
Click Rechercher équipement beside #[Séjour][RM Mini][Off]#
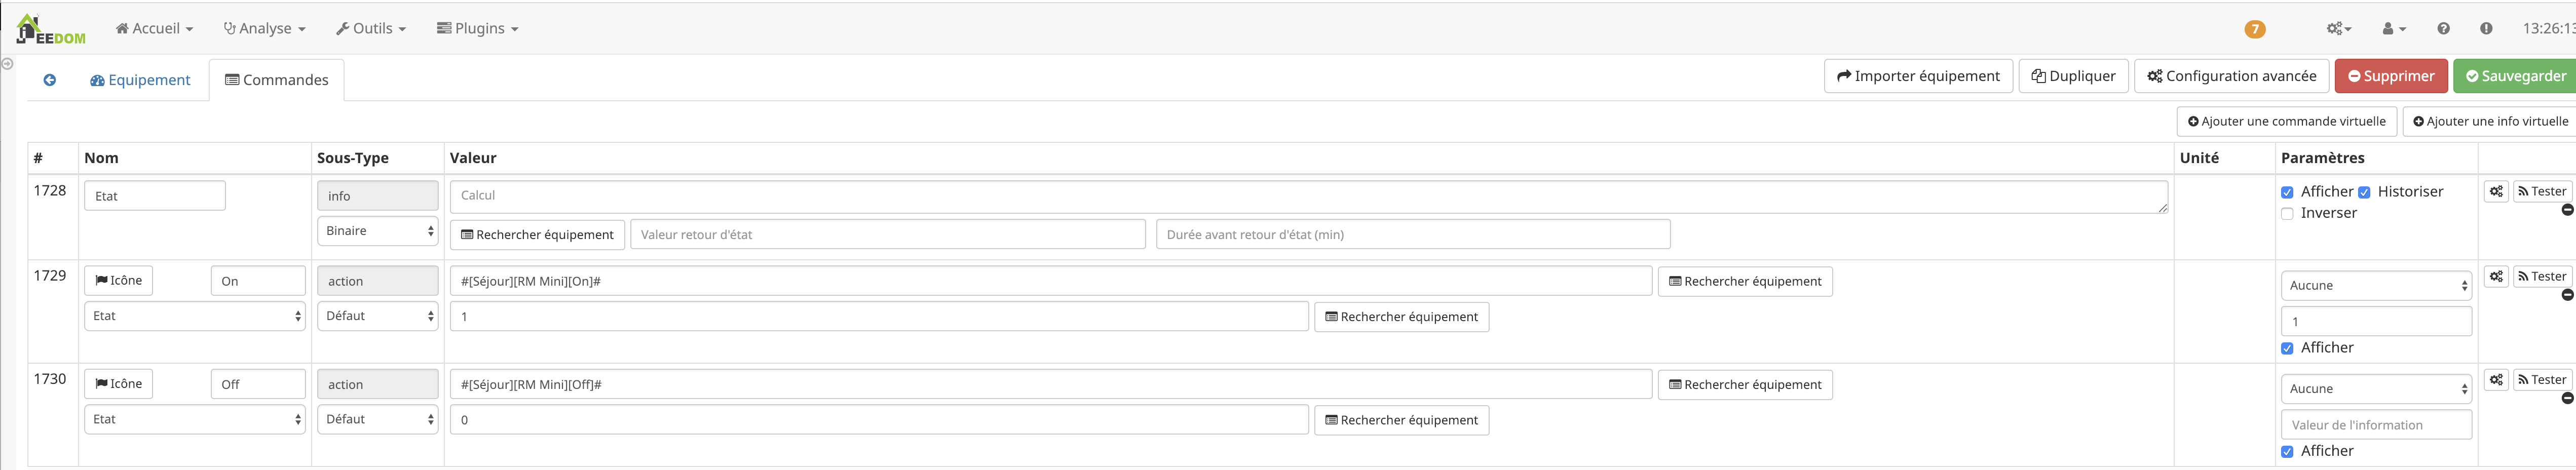coord(1745,384)
